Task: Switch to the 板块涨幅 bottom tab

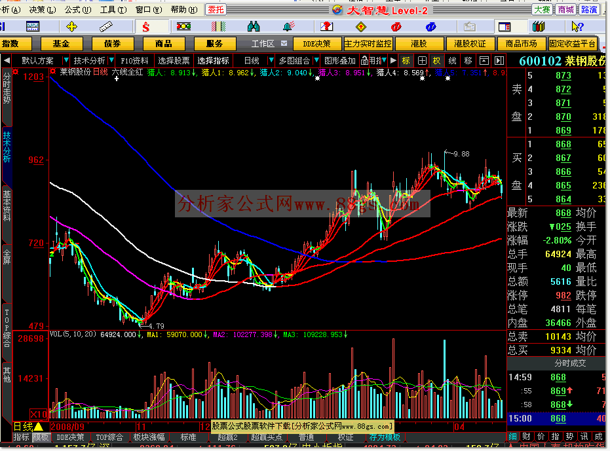Action: click(x=149, y=437)
